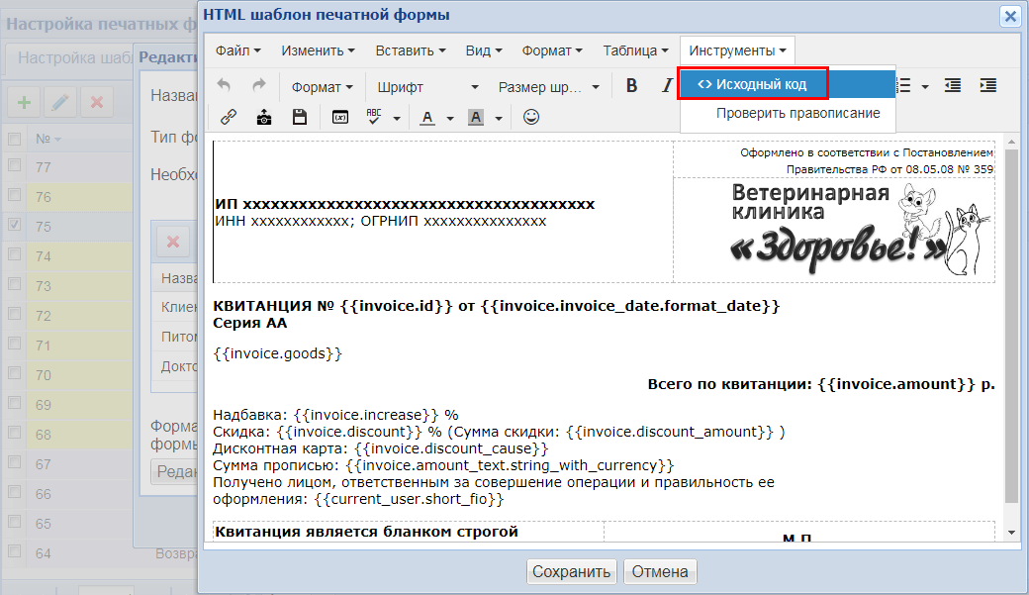The image size is (1029, 595).
Task: Toggle bold formatting
Action: 631,86
